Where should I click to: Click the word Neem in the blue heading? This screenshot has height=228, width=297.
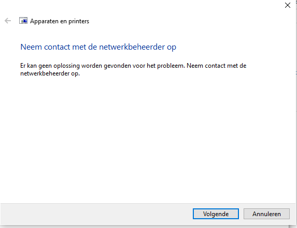click(x=31, y=47)
